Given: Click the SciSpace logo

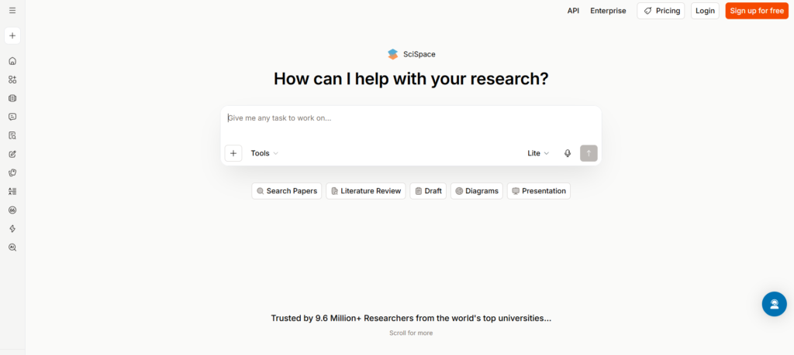Looking at the screenshot, I should tap(411, 54).
